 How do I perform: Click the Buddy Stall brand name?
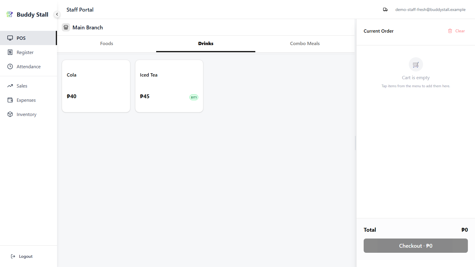pyautogui.click(x=32, y=15)
